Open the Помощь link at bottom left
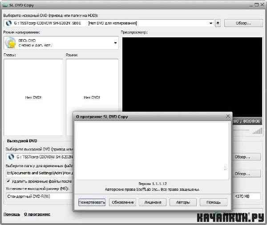This screenshot has width=267, height=225. (x=12, y=214)
